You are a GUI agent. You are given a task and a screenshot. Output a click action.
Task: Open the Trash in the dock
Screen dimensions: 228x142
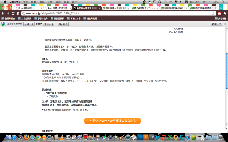[221, 137]
